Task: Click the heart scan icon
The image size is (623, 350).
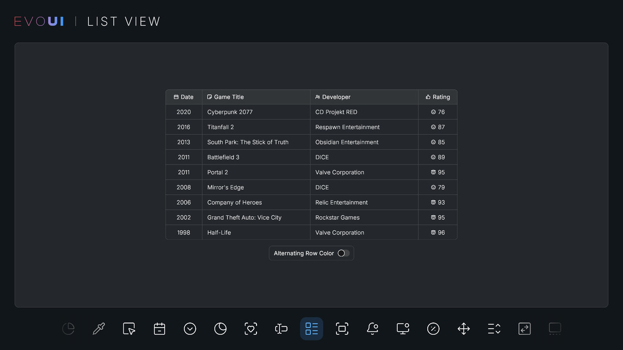Action: point(251,328)
